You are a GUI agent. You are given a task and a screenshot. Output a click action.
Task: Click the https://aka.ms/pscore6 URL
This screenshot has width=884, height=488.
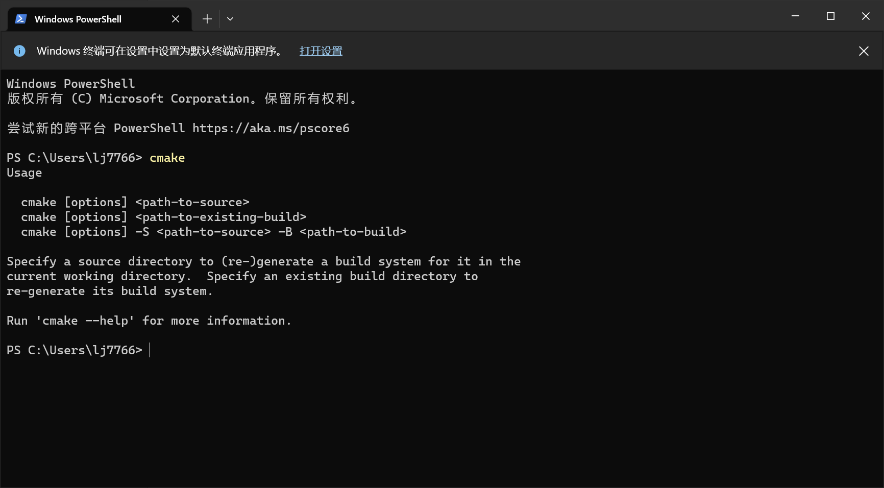click(x=271, y=128)
